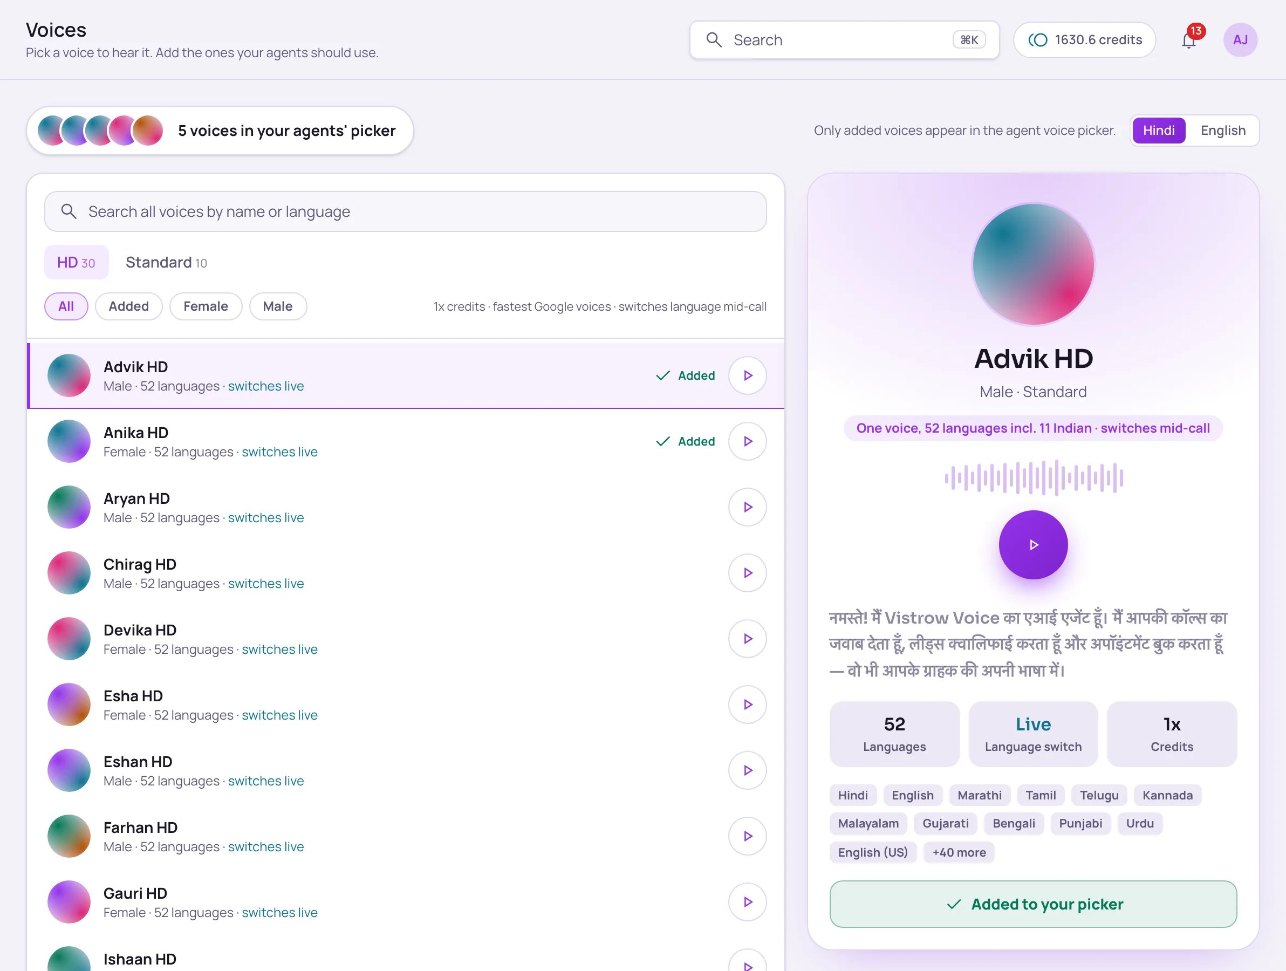Expand the +40 more languages chip

pyautogui.click(x=959, y=852)
